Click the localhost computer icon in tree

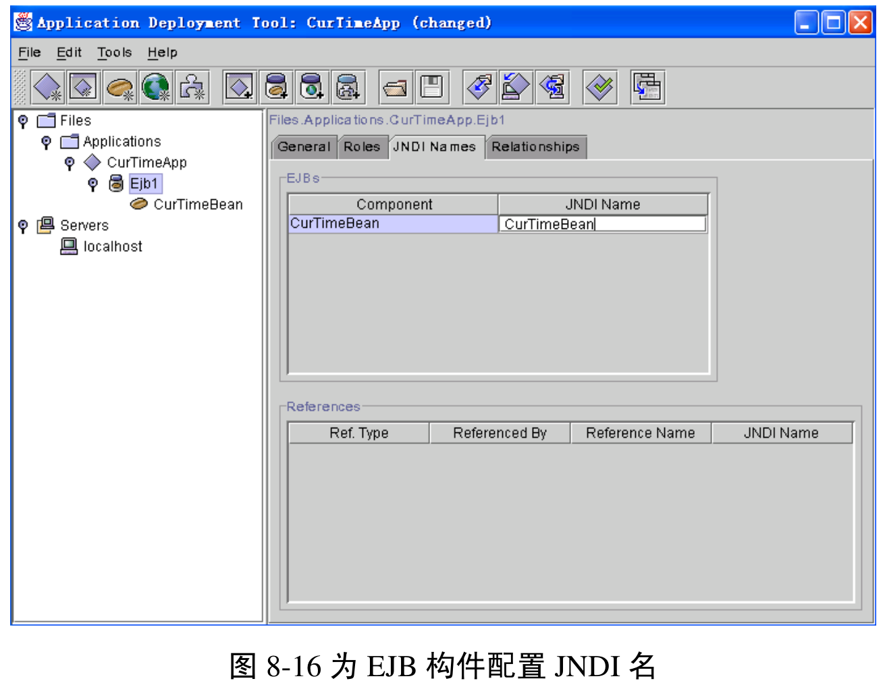click(69, 247)
